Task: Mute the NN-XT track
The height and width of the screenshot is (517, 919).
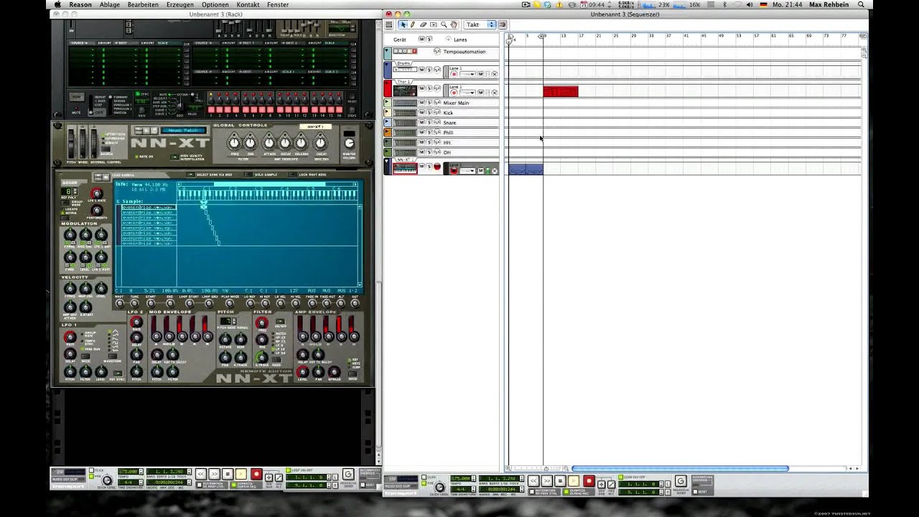Action: point(421,167)
